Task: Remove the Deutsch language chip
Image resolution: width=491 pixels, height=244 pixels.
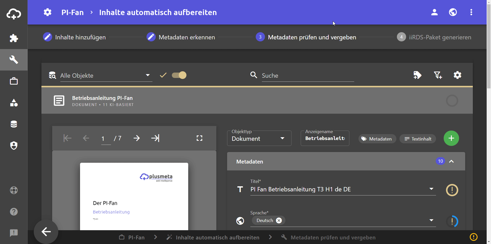Action: click(279, 220)
